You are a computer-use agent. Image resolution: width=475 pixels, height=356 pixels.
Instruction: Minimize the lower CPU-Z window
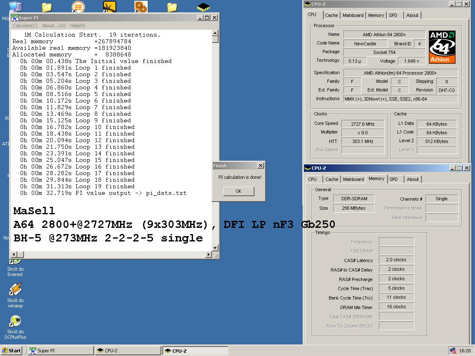pyautogui.click(x=453, y=168)
